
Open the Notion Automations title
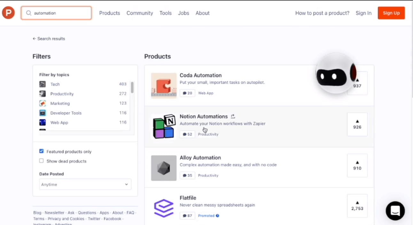pyautogui.click(x=204, y=117)
